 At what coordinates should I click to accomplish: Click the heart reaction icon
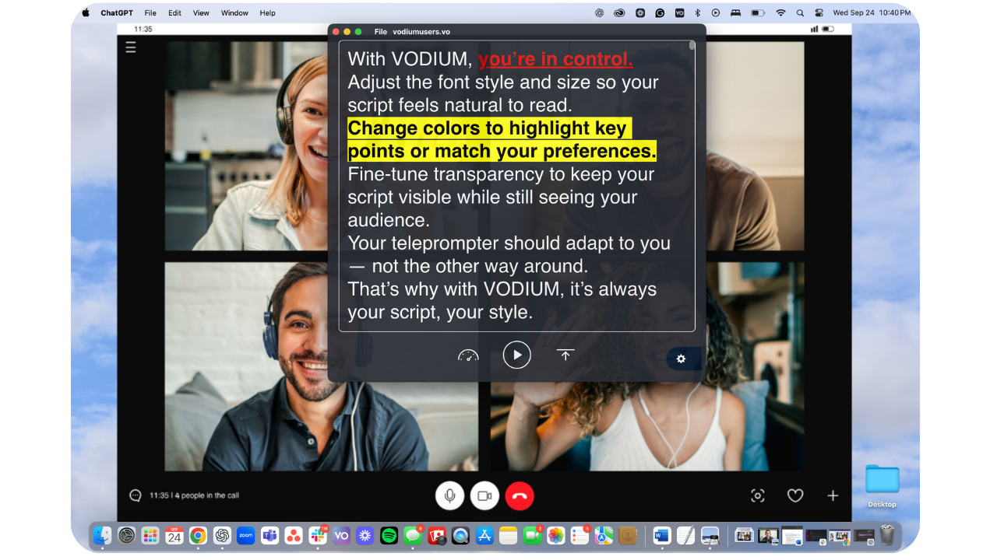794,495
